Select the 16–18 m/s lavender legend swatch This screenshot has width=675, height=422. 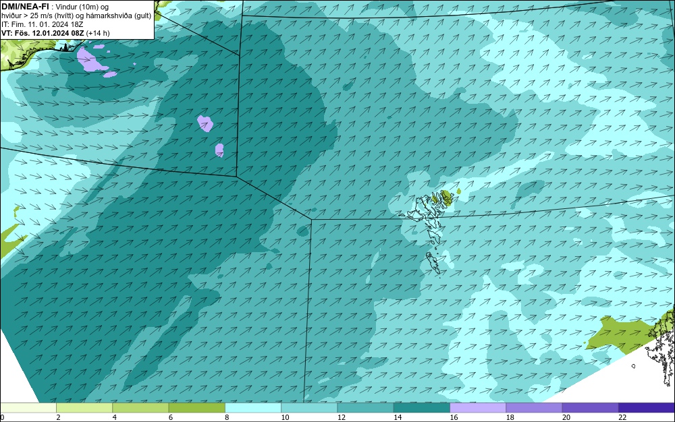point(478,407)
